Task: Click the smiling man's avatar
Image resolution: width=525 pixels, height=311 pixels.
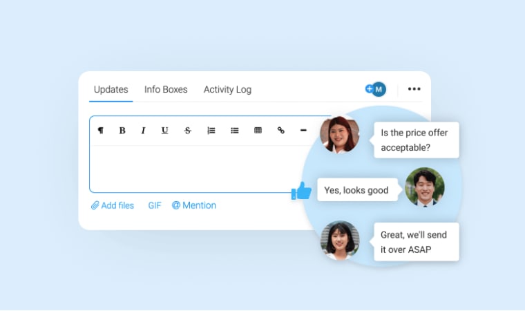Action: click(425, 187)
